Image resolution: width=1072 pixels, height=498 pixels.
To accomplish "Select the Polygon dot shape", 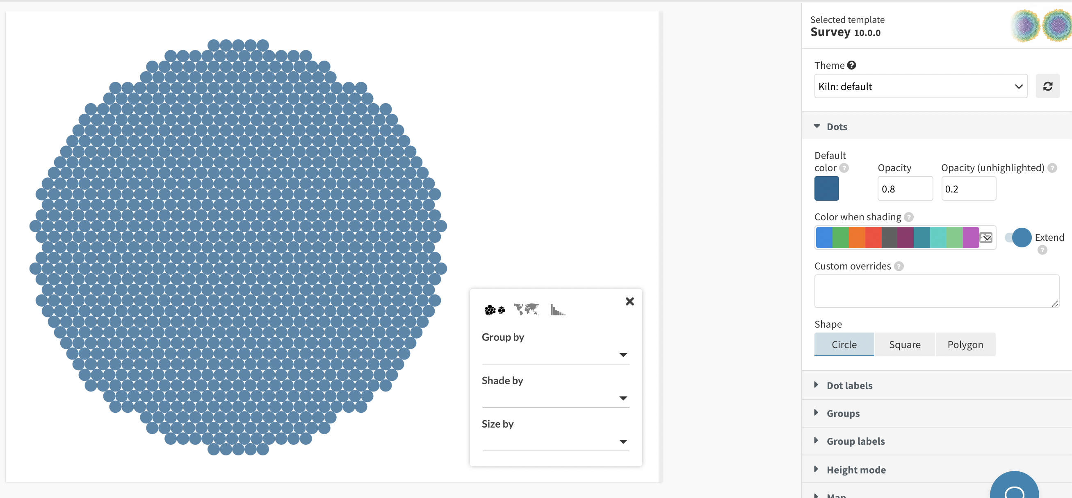I will pyautogui.click(x=965, y=344).
